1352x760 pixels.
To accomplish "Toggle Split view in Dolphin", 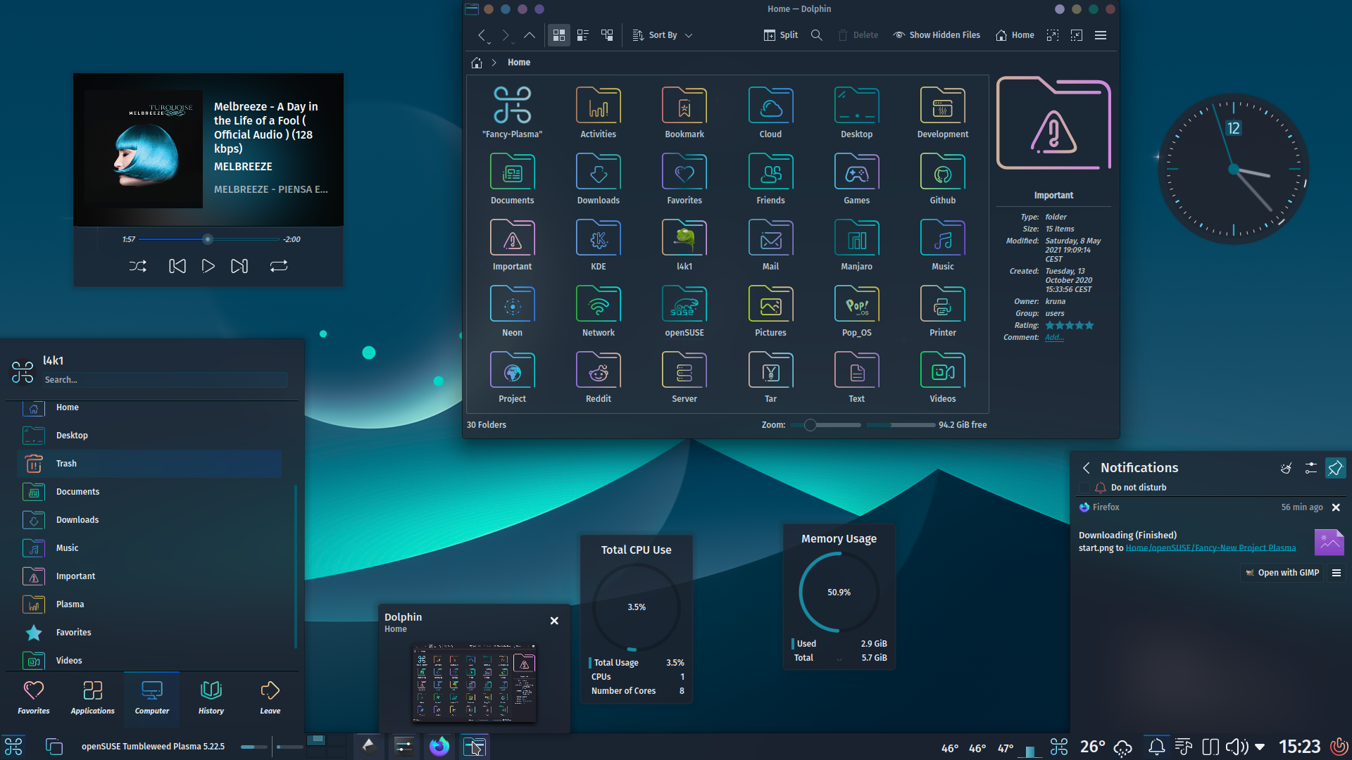I will [x=781, y=35].
